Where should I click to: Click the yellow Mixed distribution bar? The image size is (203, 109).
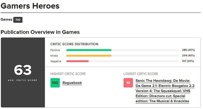(89, 56)
